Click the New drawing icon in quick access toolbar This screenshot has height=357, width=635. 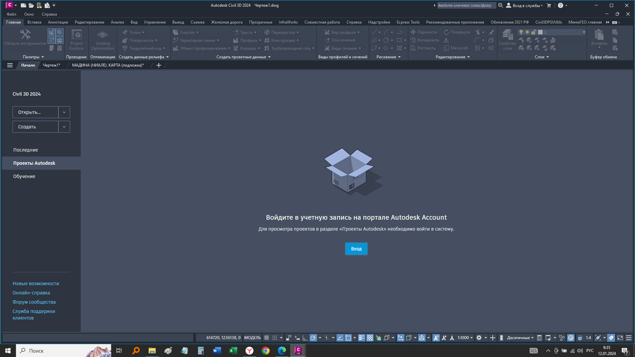click(23, 5)
